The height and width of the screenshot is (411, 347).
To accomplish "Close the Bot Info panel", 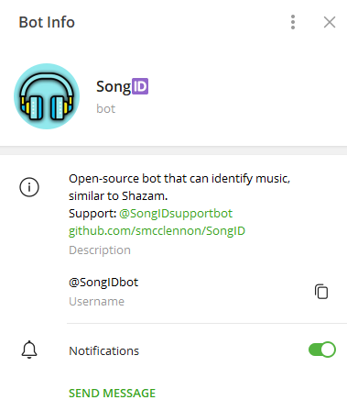I will click(330, 22).
